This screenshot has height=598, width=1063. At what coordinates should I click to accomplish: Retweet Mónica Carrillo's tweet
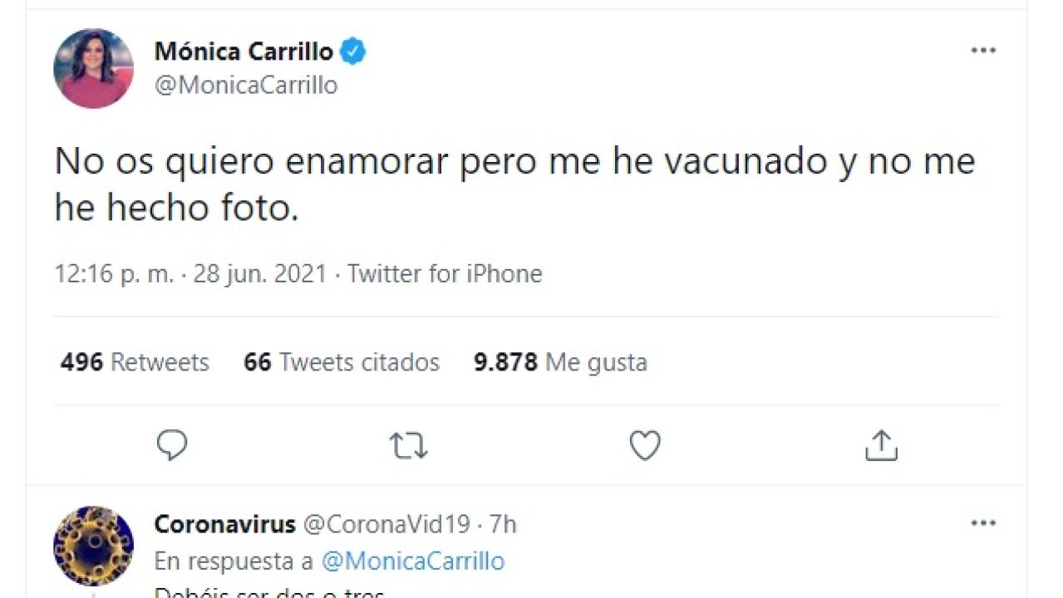(x=408, y=446)
